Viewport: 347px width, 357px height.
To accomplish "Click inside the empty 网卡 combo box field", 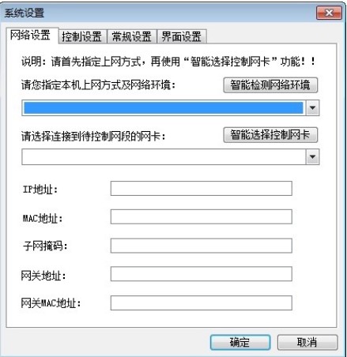I will tap(164, 156).
